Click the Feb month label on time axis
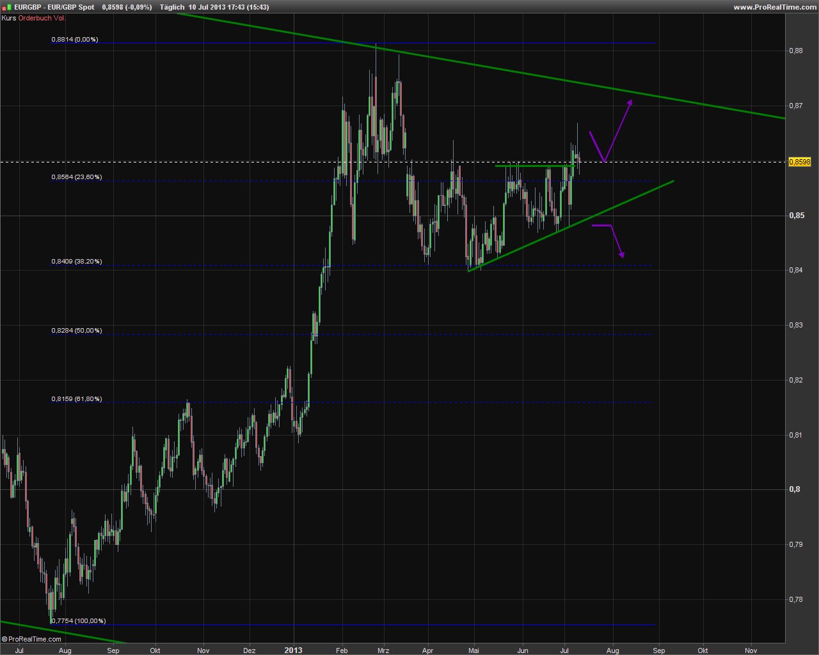This screenshot has height=655, width=819. 341,651
